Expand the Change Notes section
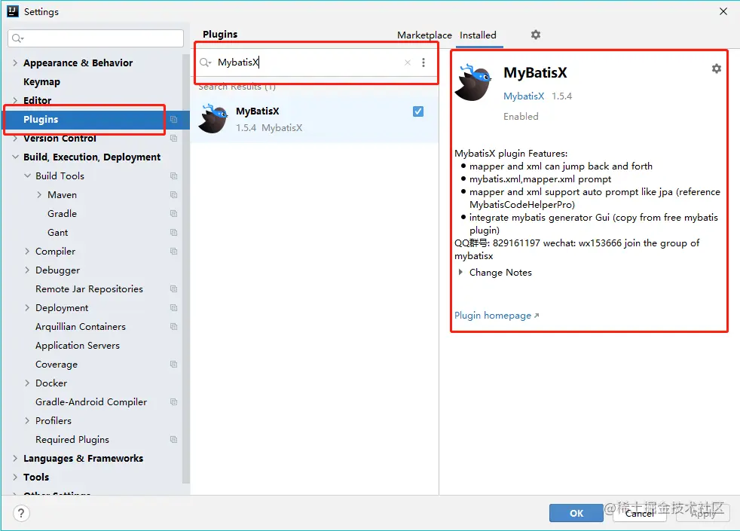 coord(460,272)
